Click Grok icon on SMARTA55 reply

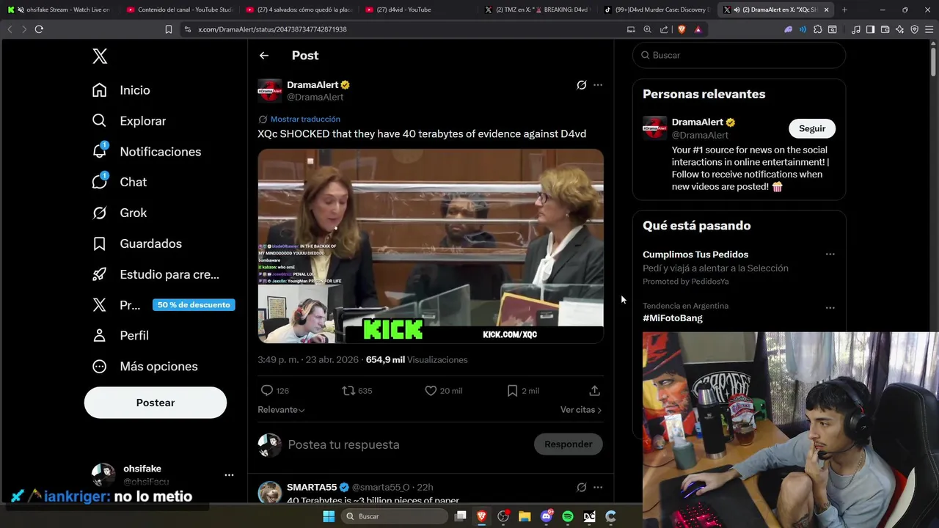click(581, 487)
